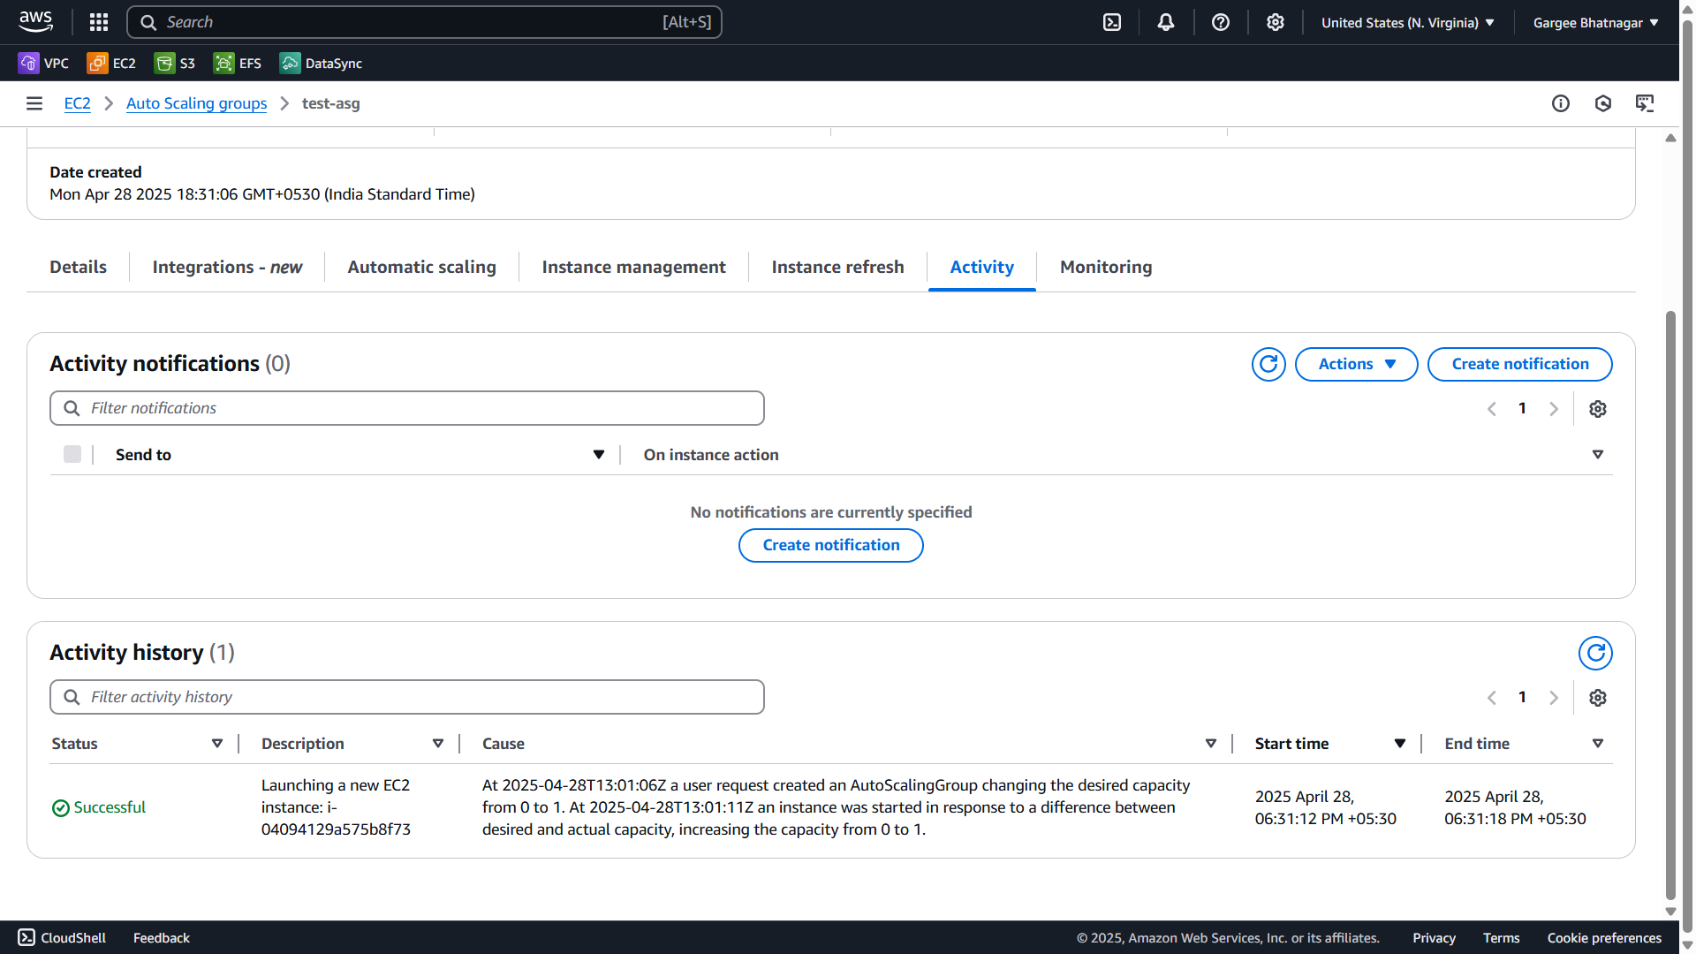Click the Filter notifications field
1696x954 pixels.
(x=406, y=408)
